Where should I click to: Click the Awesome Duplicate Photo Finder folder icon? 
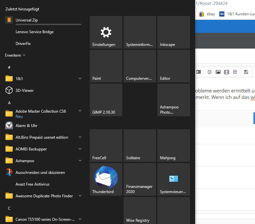(9, 196)
